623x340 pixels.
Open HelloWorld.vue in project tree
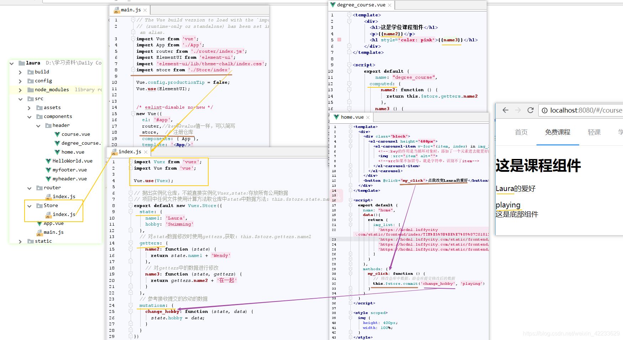[x=72, y=161]
